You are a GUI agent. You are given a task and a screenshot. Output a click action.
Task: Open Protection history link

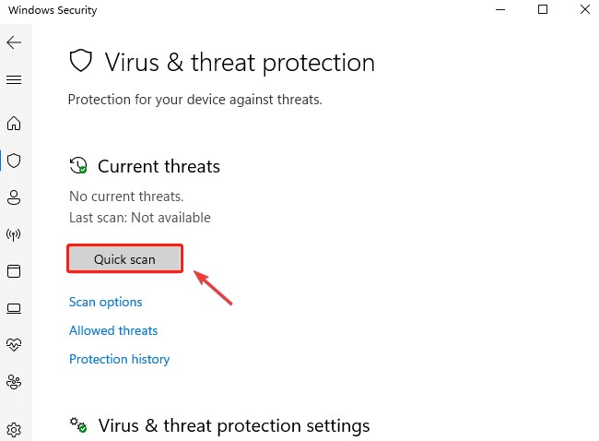pos(119,359)
